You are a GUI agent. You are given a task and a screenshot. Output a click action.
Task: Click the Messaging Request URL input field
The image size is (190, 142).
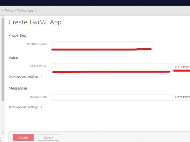[112, 97]
